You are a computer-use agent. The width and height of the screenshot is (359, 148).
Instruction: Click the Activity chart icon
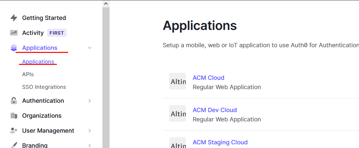pyautogui.click(x=14, y=33)
